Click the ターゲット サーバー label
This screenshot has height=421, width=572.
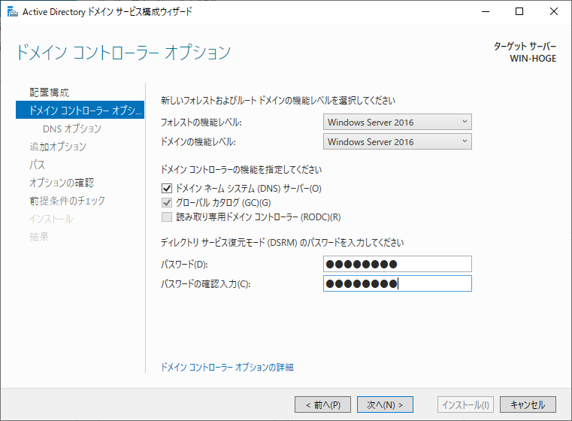[525, 47]
